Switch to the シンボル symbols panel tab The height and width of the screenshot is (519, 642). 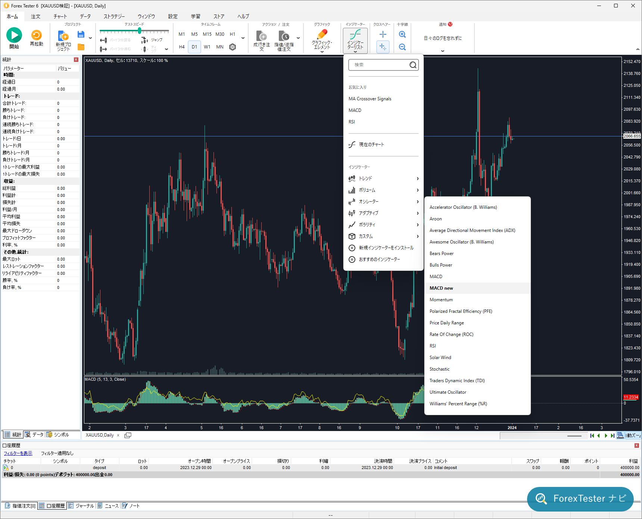coord(58,435)
